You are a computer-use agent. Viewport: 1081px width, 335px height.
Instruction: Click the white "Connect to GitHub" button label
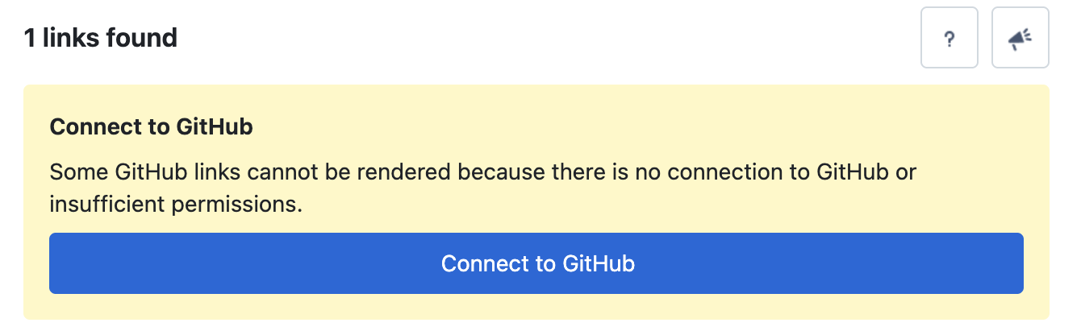(538, 263)
